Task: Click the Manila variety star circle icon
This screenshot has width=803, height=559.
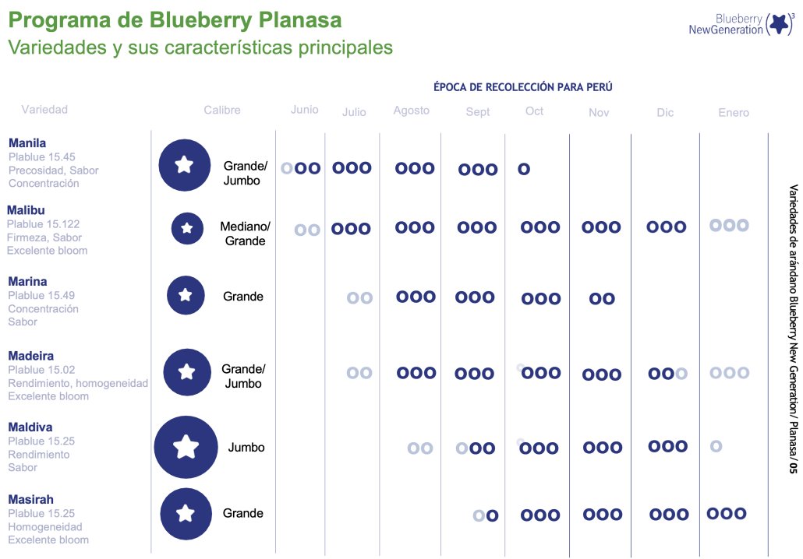Action: 185,164
